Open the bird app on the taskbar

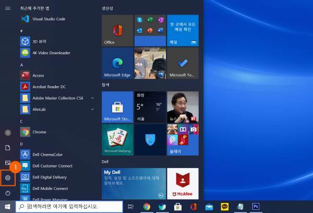(x=162, y=207)
